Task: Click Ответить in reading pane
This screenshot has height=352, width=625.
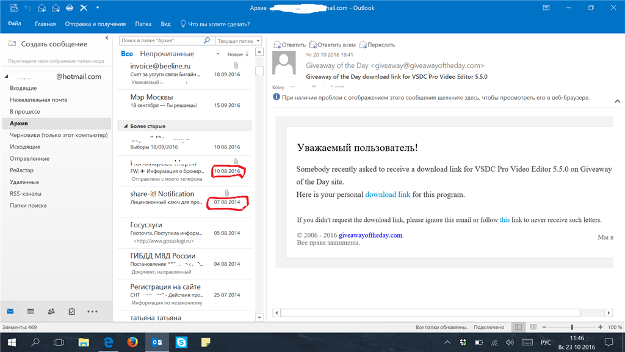Action: (x=290, y=45)
